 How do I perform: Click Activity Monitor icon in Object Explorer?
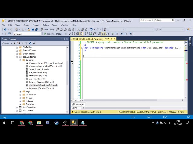pyautogui.click(x=34, y=43)
